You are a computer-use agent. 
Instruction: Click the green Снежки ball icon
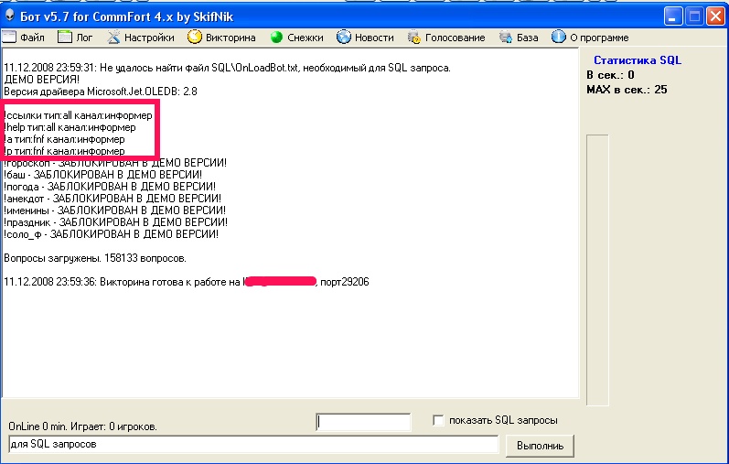[276, 38]
